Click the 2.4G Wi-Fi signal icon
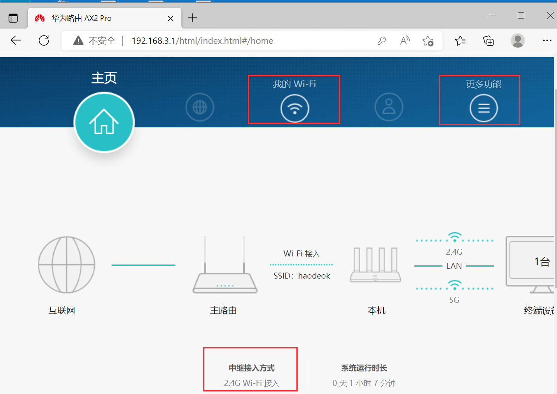 (454, 237)
